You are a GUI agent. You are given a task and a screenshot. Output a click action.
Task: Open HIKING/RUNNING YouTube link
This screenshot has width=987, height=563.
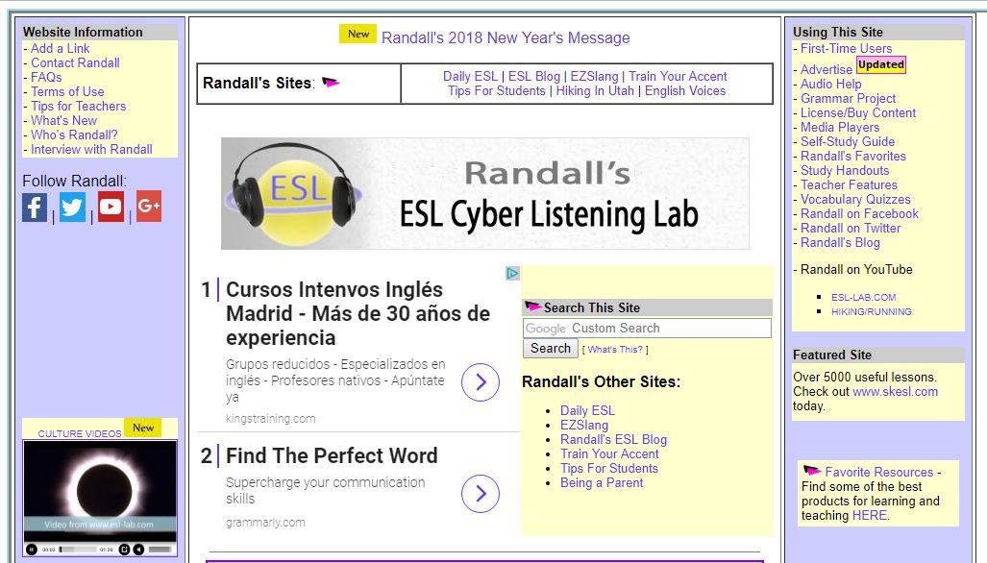point(871,311)
